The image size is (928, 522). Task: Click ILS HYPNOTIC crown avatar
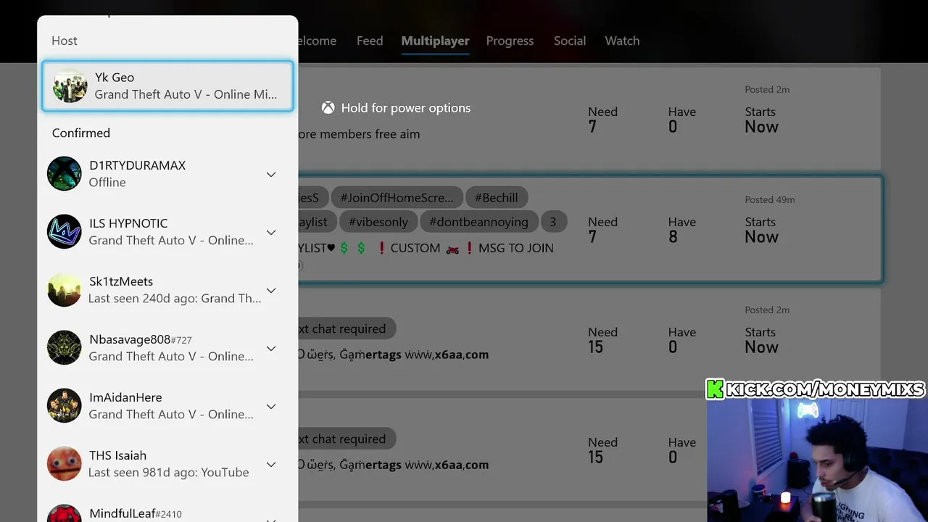pyautogui.click(x=65, y=232)
